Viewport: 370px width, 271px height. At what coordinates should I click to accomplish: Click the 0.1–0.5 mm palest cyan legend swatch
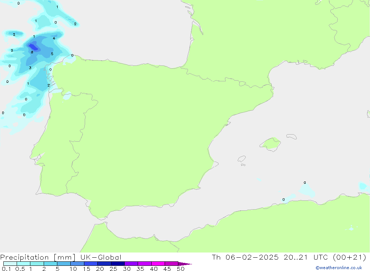10,264
